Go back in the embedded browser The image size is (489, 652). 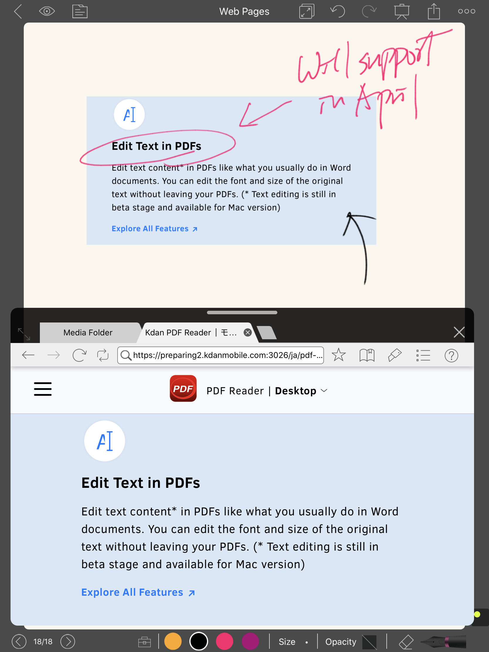click(x=28, y=355)
